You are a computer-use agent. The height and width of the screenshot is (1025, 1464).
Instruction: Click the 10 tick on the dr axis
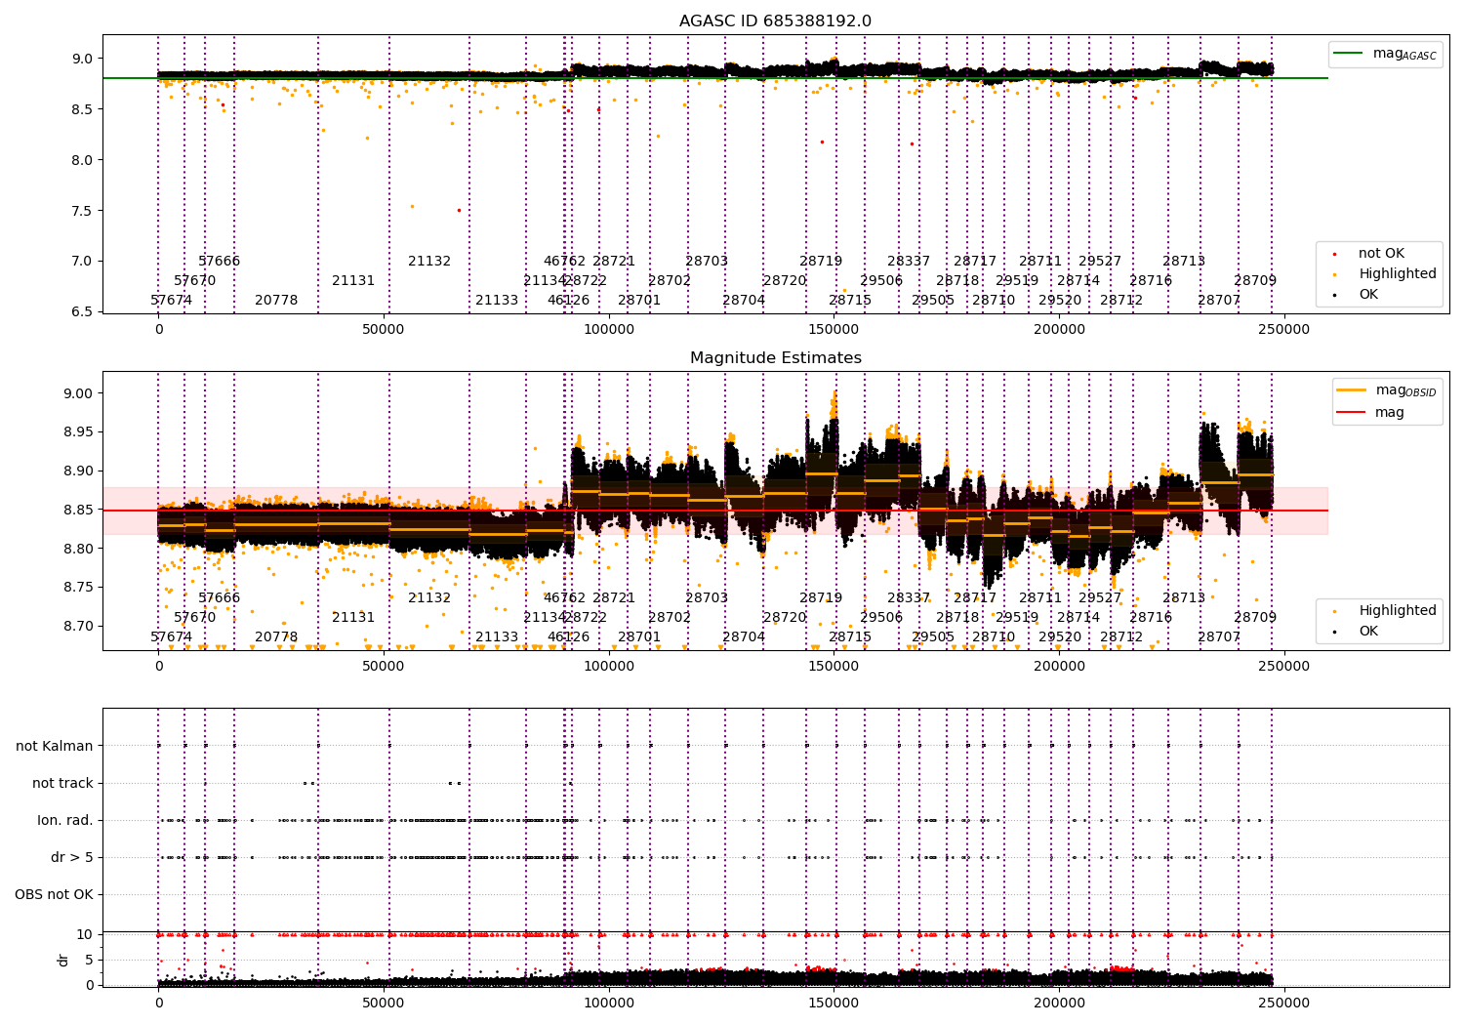click(86, 935)
